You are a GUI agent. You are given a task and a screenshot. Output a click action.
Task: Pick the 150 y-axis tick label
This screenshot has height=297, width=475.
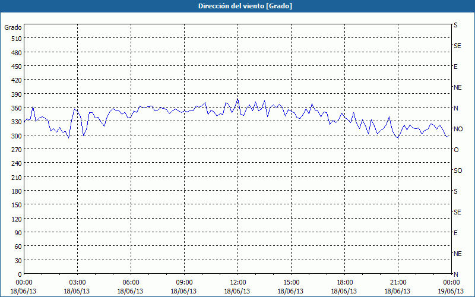[x=17, y=205]
